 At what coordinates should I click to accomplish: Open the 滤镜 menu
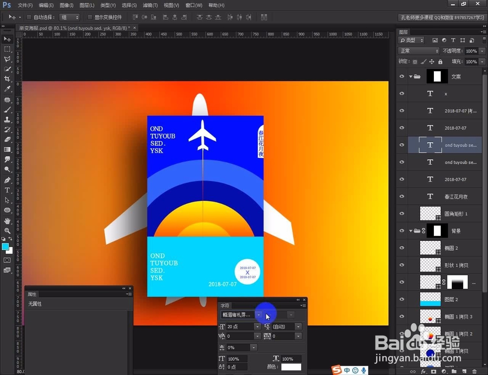point(149,5)
